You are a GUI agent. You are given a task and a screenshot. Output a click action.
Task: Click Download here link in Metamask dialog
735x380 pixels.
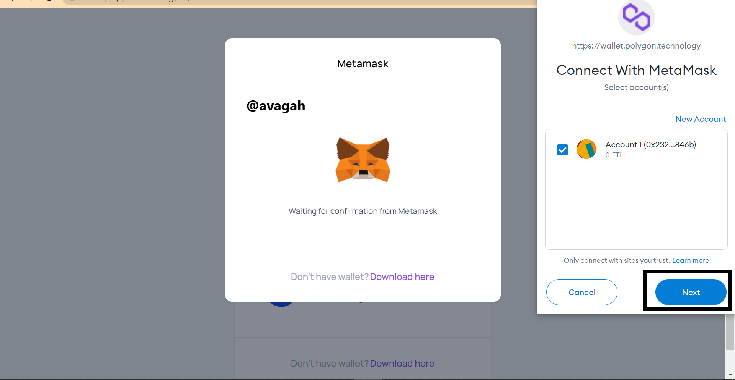(x=402, y=277)
